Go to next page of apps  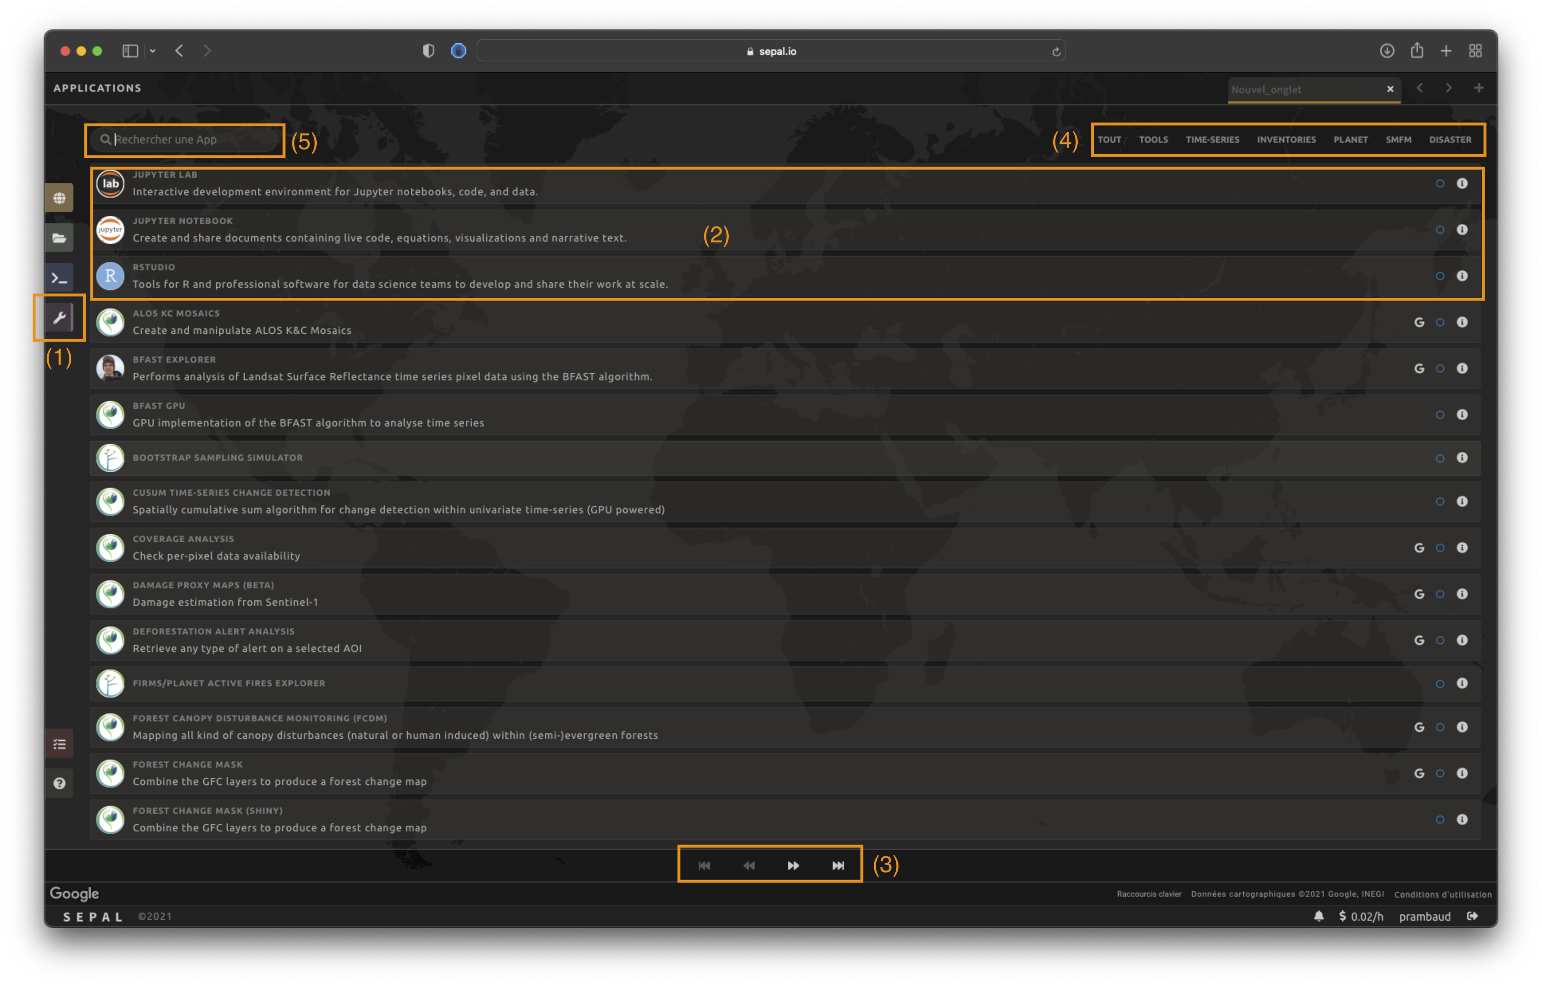point(793,866)
